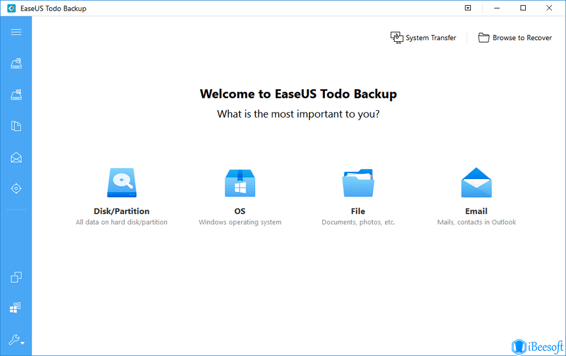Click EaseUS Todo Backup app logo
This screenshot has height=356, width=566.
click(x=11, y=8)
